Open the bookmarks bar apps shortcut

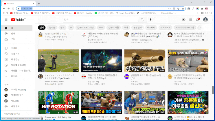click(x=5, y=13)
